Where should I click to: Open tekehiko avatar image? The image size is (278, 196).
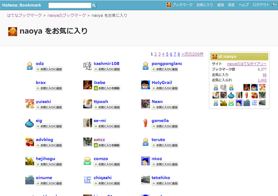[x=146, y=180]
